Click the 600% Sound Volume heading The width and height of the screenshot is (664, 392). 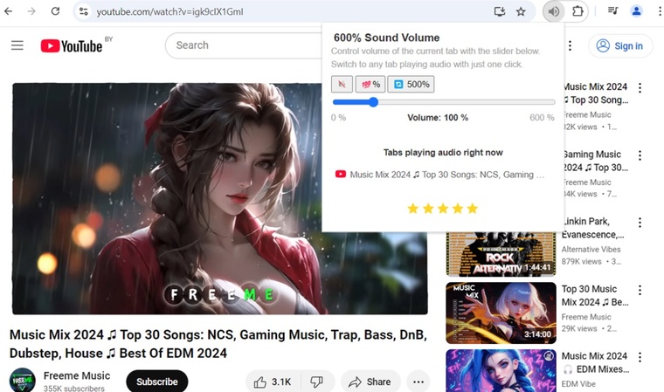pyautogui.click(x=387, y=38)
